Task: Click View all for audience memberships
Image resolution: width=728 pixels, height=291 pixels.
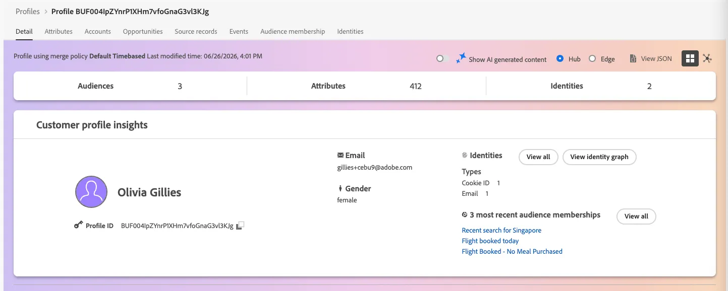Action: (636, 216)
